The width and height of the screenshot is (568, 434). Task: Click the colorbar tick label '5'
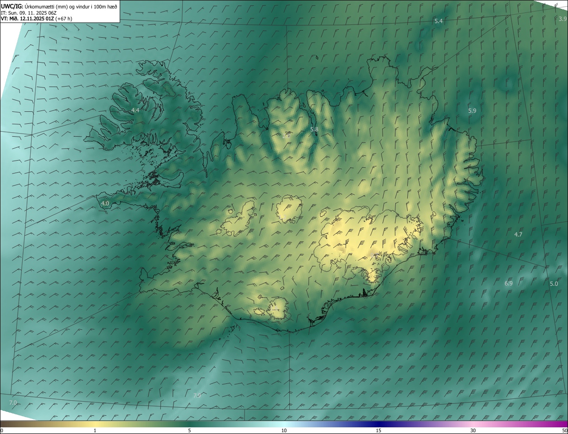pyautogui.click(x=189, y=430)
